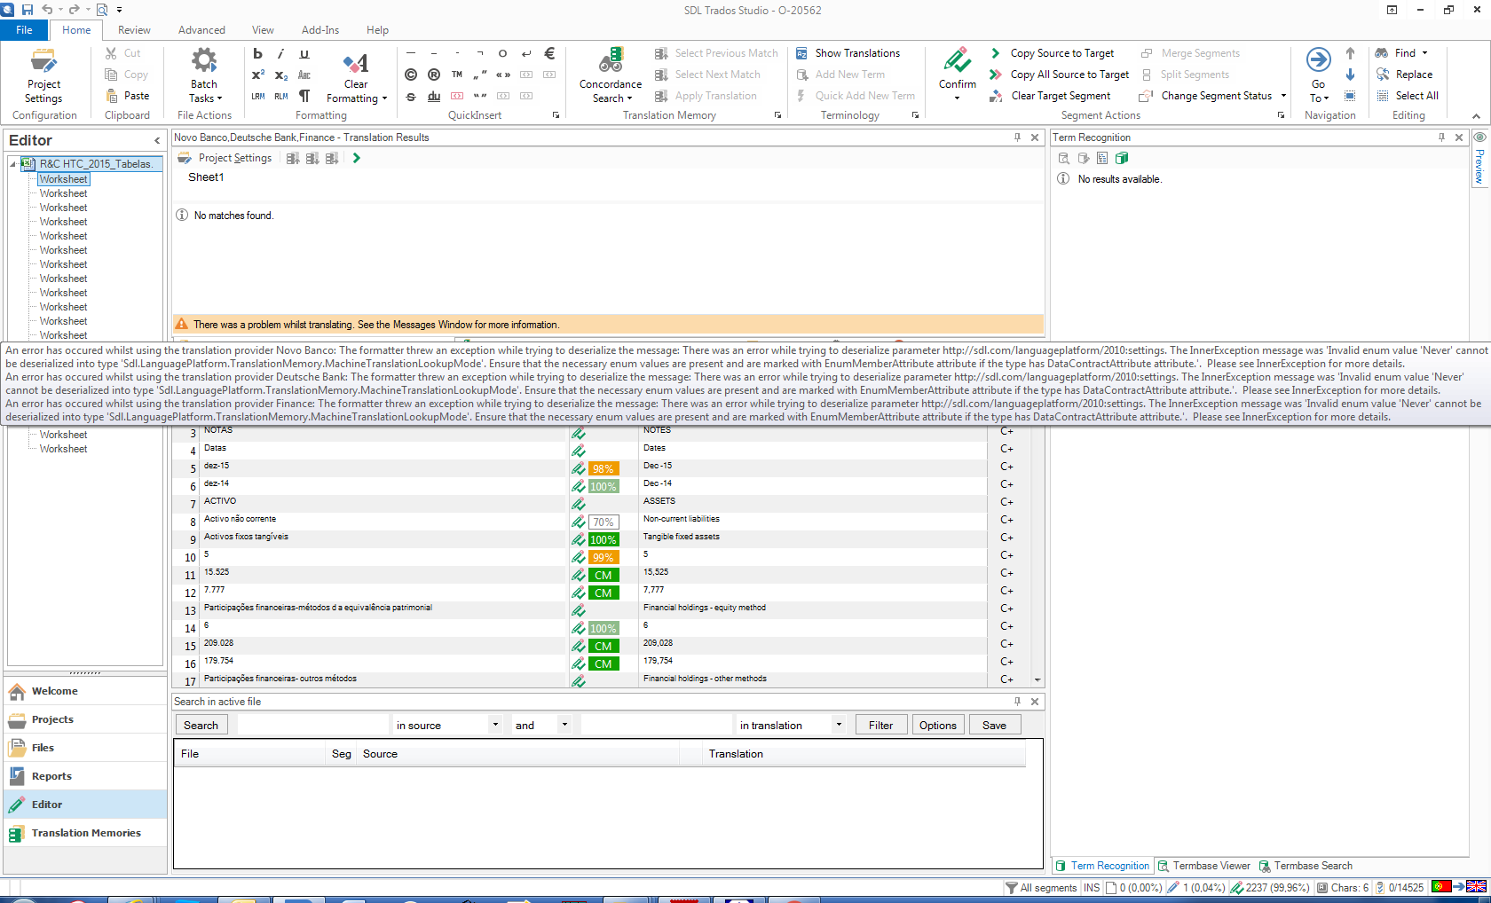Click the Paste button in Clipboard group
The image size is (1491, 903).
click(x=127, y=96)
